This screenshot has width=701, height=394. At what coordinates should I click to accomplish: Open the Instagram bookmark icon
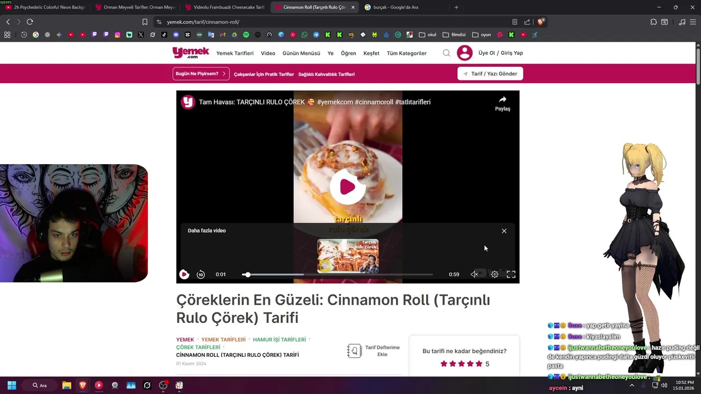[117, 34]
